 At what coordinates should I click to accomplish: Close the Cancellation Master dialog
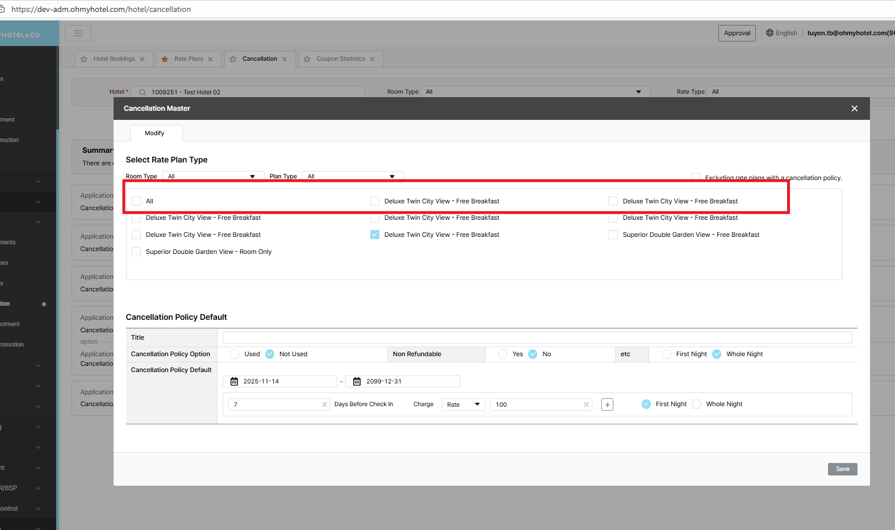pyautogui.click(x=854, y=108)
